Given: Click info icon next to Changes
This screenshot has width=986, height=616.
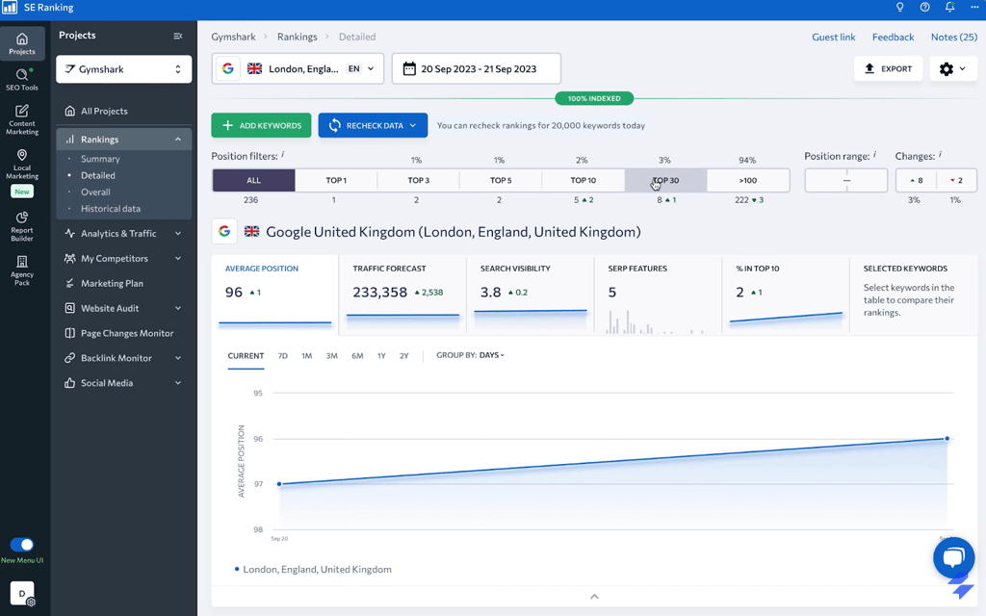Looking at the screenshot, I should (940, 154).
